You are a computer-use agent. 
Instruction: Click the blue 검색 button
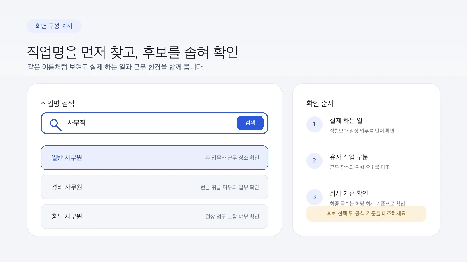[250, 123]
